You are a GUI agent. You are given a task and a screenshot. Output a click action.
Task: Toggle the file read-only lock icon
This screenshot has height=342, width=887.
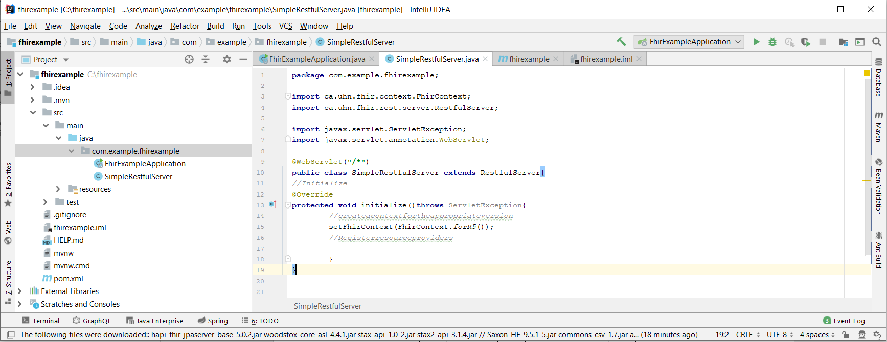click(x=846, y=335)
